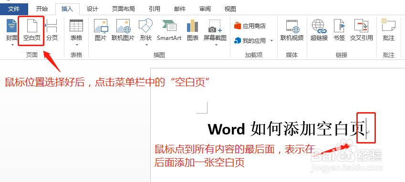405x182 pixels.
Task: Open the App Store (应用商店)
Action: click(x=250, y=26)
